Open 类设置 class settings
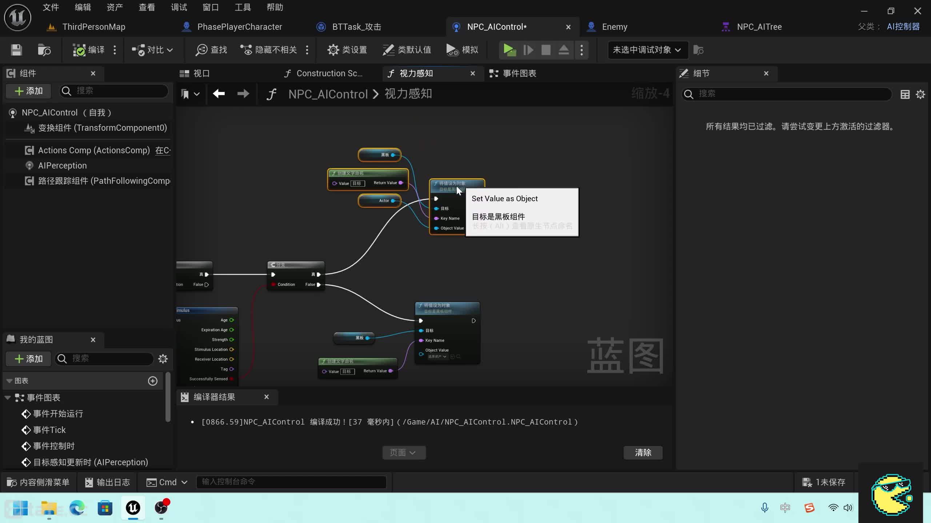931x523 pixels. pos(347,50)
